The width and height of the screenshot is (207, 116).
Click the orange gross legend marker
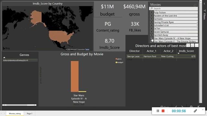click(116, 59)
